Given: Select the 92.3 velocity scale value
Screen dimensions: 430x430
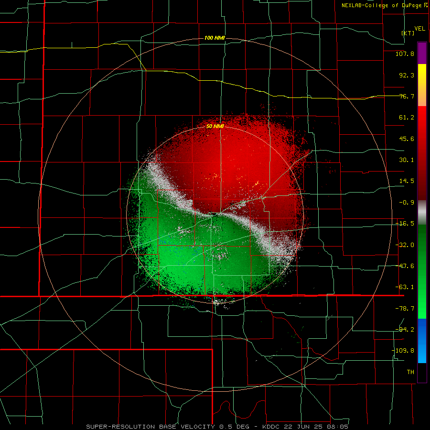Looking at the screenshot, I should point(407,75).
